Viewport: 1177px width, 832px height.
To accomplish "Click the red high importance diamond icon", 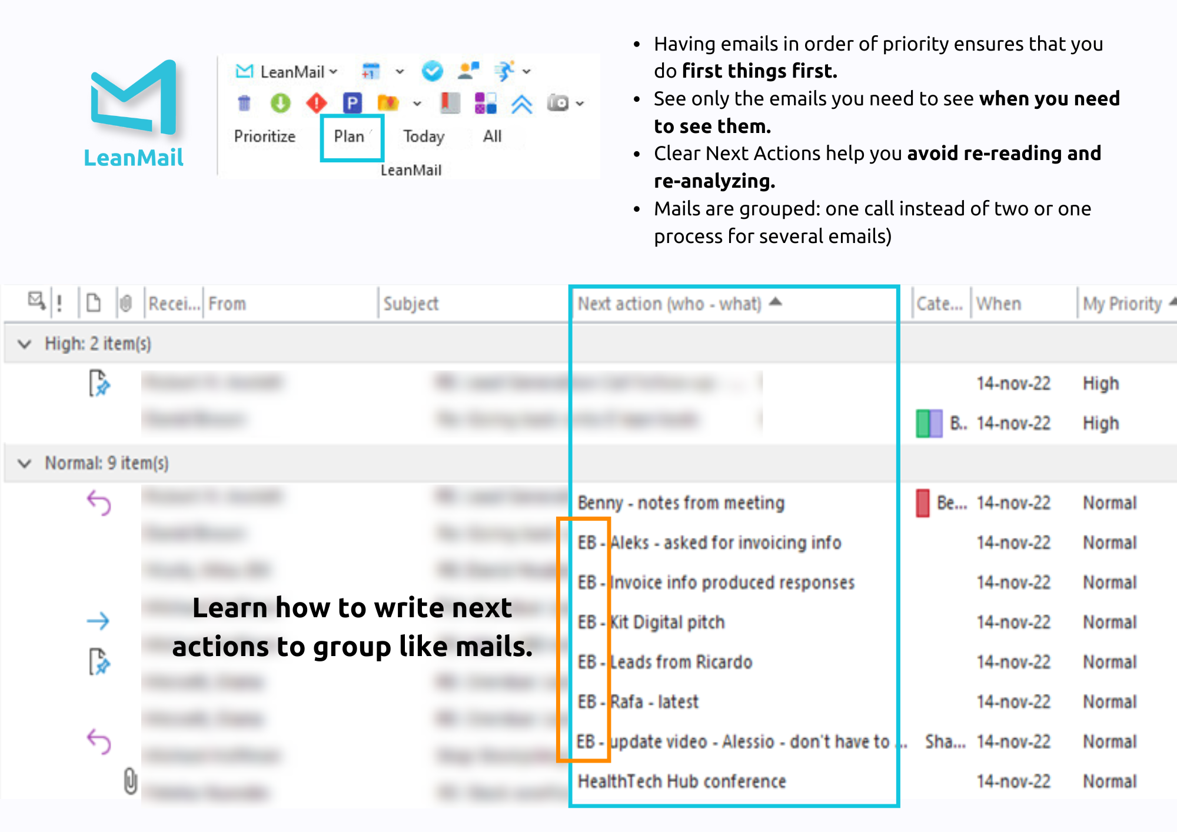I will 316,103.
